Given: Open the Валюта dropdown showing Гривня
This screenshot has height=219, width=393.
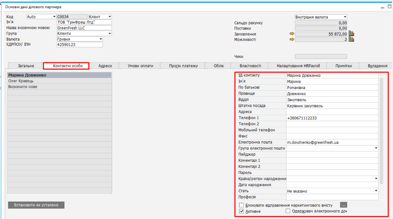Looking at the screenshot, I should 101,39.
